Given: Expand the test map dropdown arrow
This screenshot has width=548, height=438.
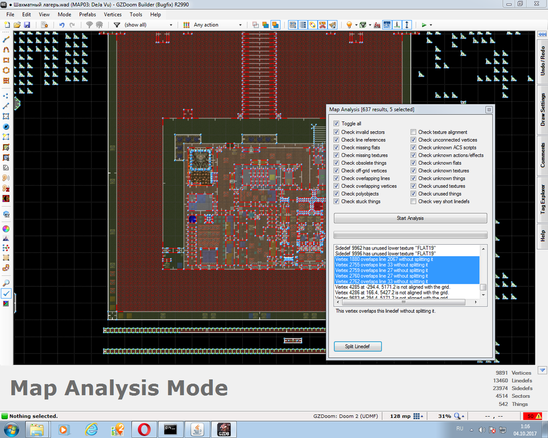Looking at the screenshot, I should [x=431, y=25].
